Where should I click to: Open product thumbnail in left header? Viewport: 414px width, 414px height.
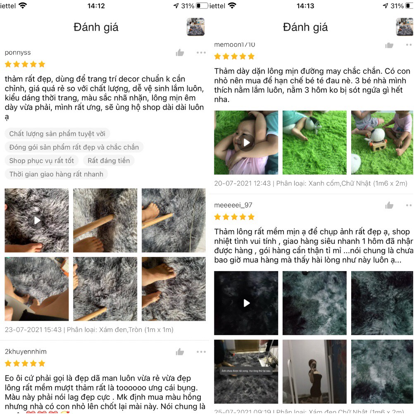pyautogui.click(x=196, y=27)
